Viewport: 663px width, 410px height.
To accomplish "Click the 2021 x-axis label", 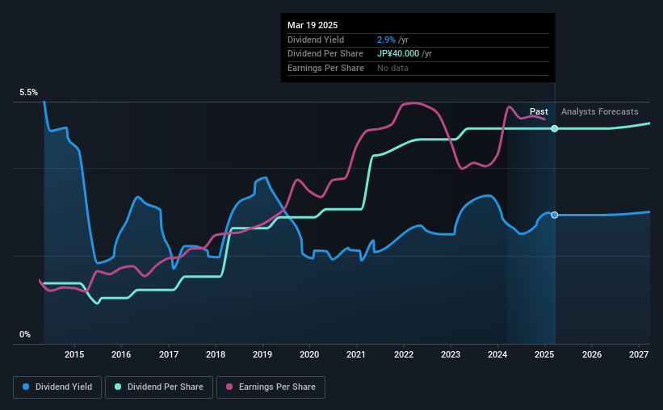I will [x=356, y=354].
